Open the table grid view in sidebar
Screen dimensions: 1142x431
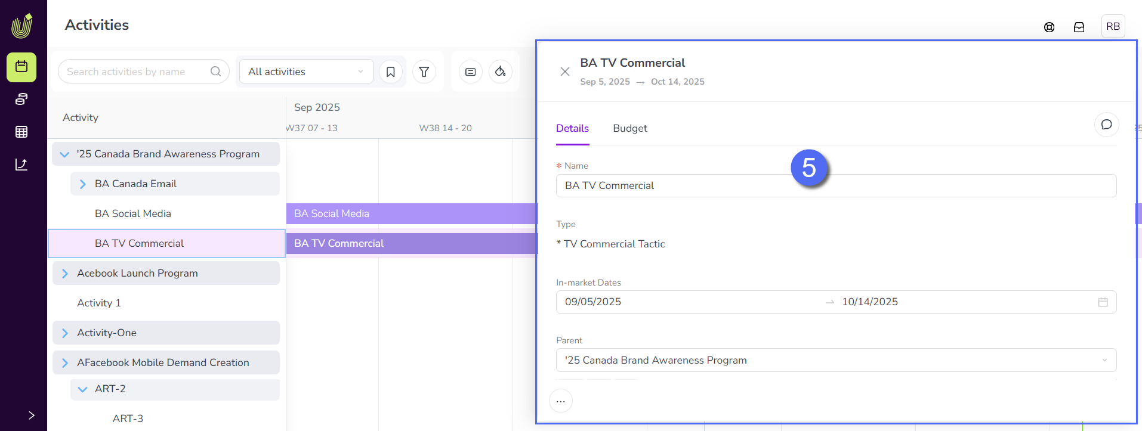point(21,132)
